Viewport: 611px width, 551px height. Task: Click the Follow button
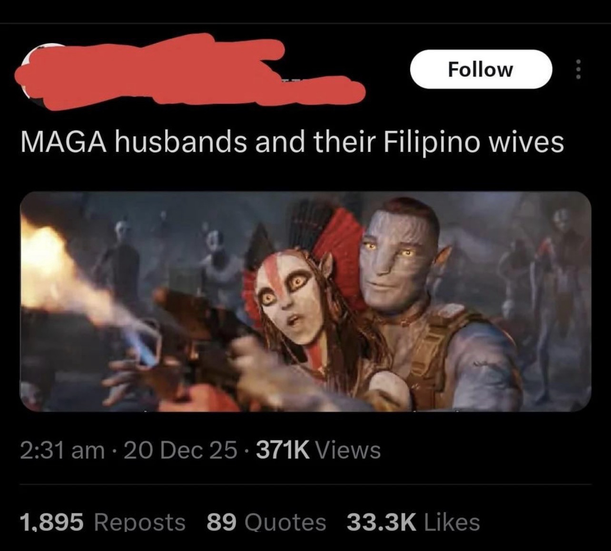pos(481,69)
